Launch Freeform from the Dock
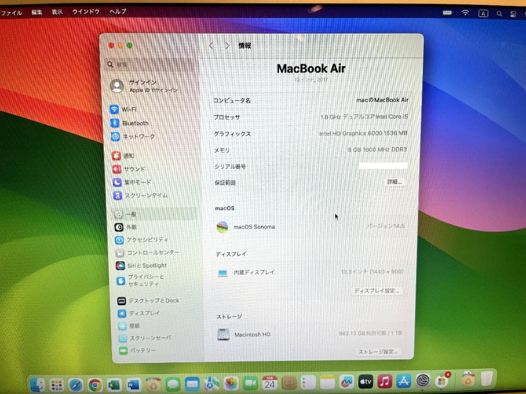Viewport: 526px width, 394px height. [x=347, y=382]
